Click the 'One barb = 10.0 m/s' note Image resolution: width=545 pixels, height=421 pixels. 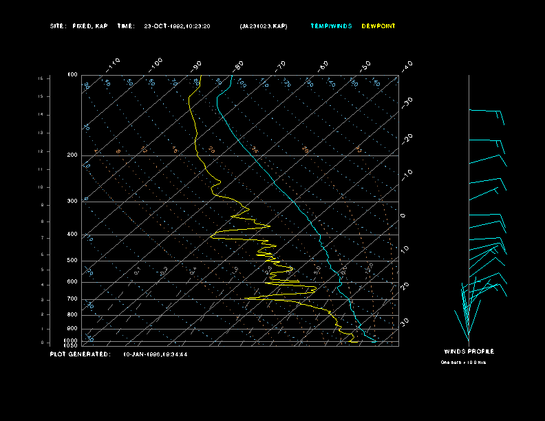(463, 362)
